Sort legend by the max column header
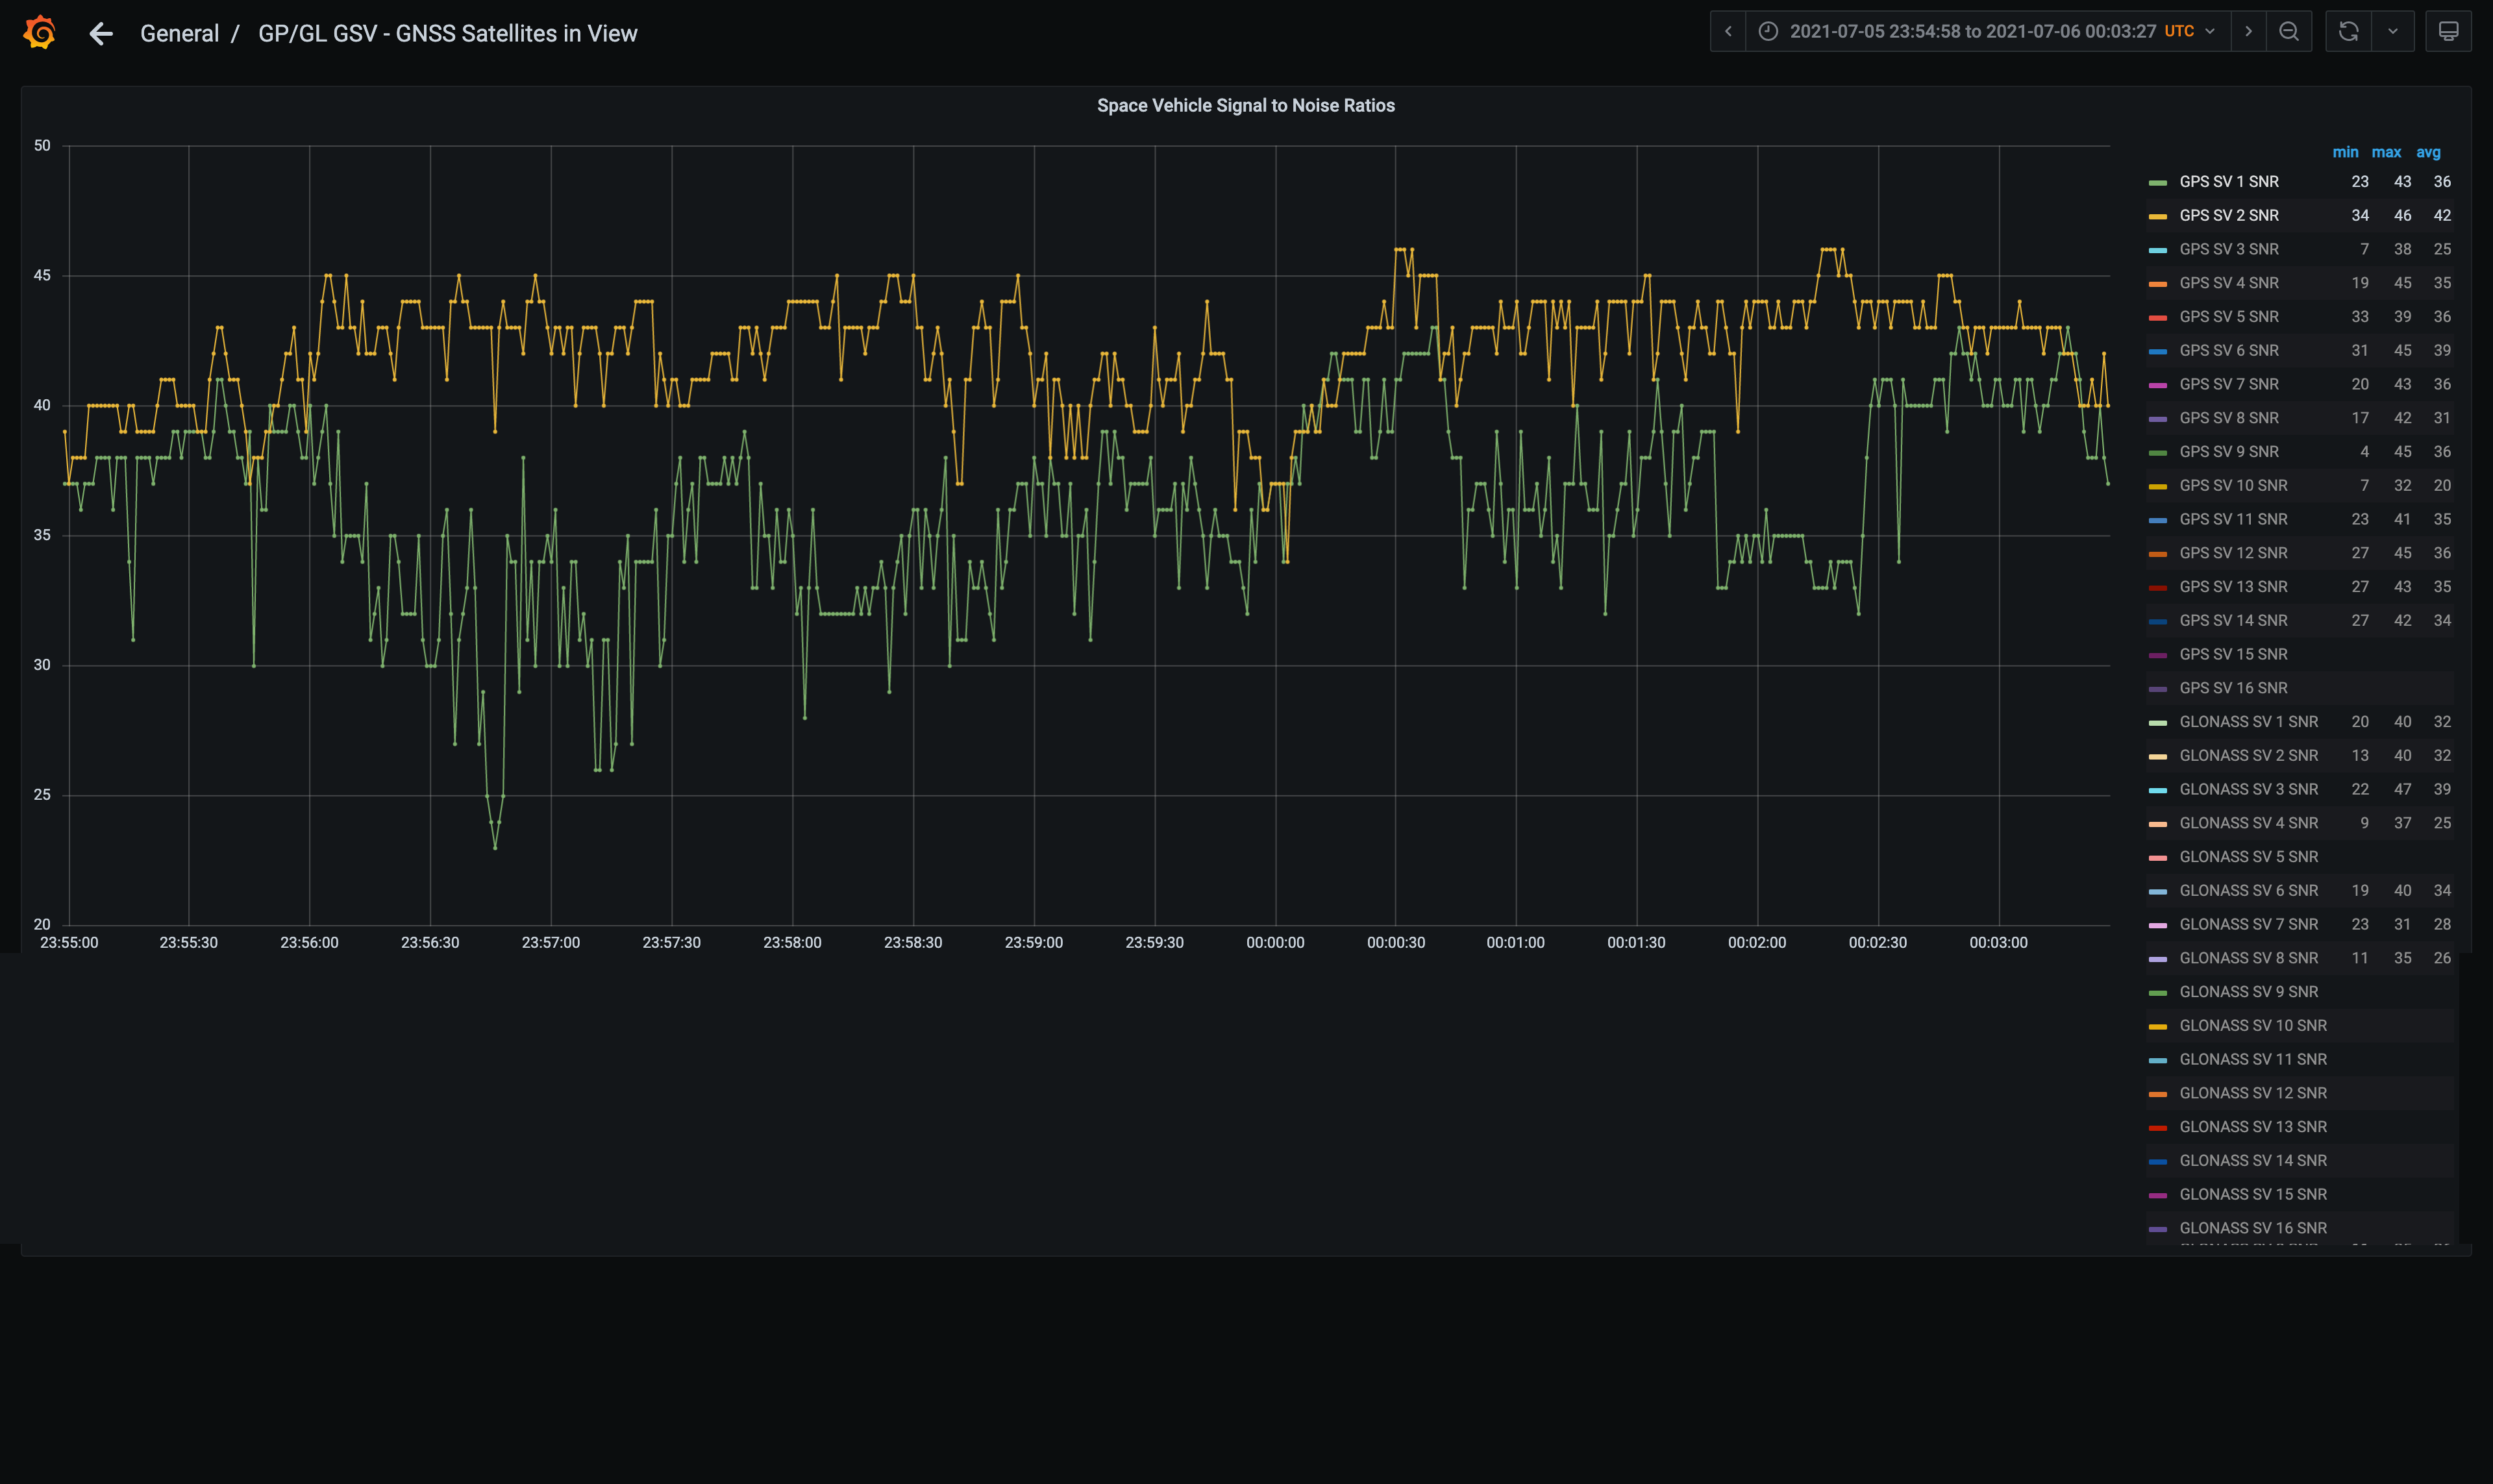This screenshot has width=2493, height=1484. (x=2386, y=153)
